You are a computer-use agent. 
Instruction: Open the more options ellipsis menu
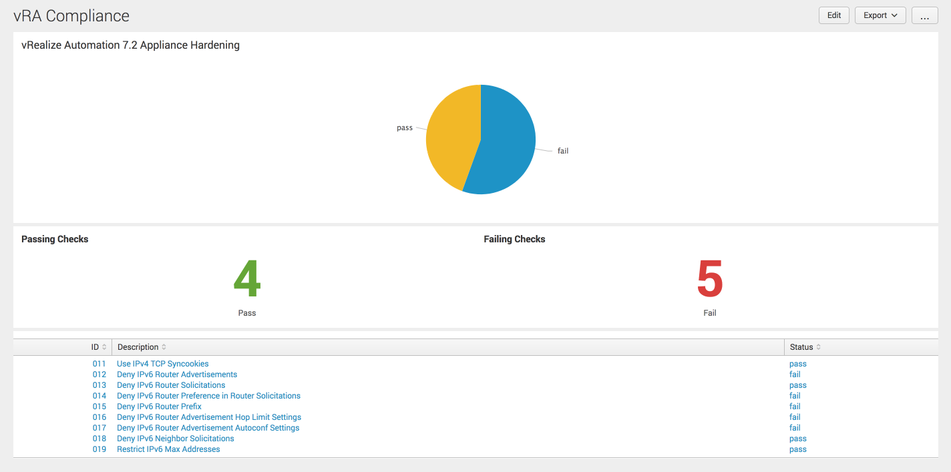tap(925, 15)
